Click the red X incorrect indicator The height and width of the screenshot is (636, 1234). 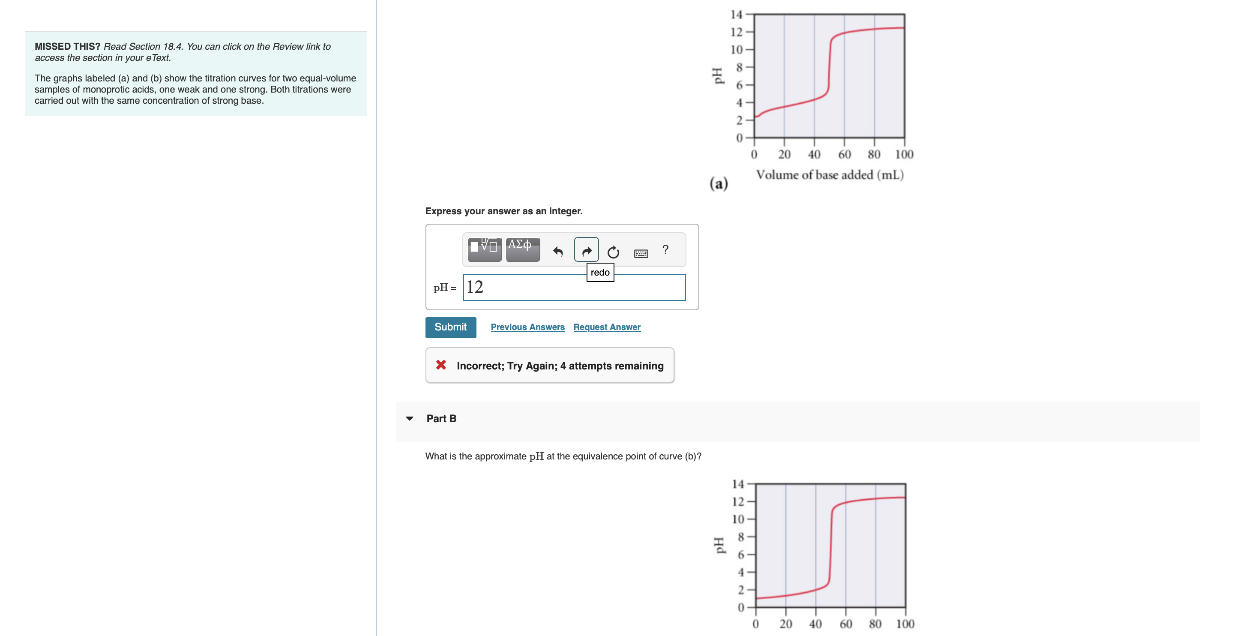441,365
